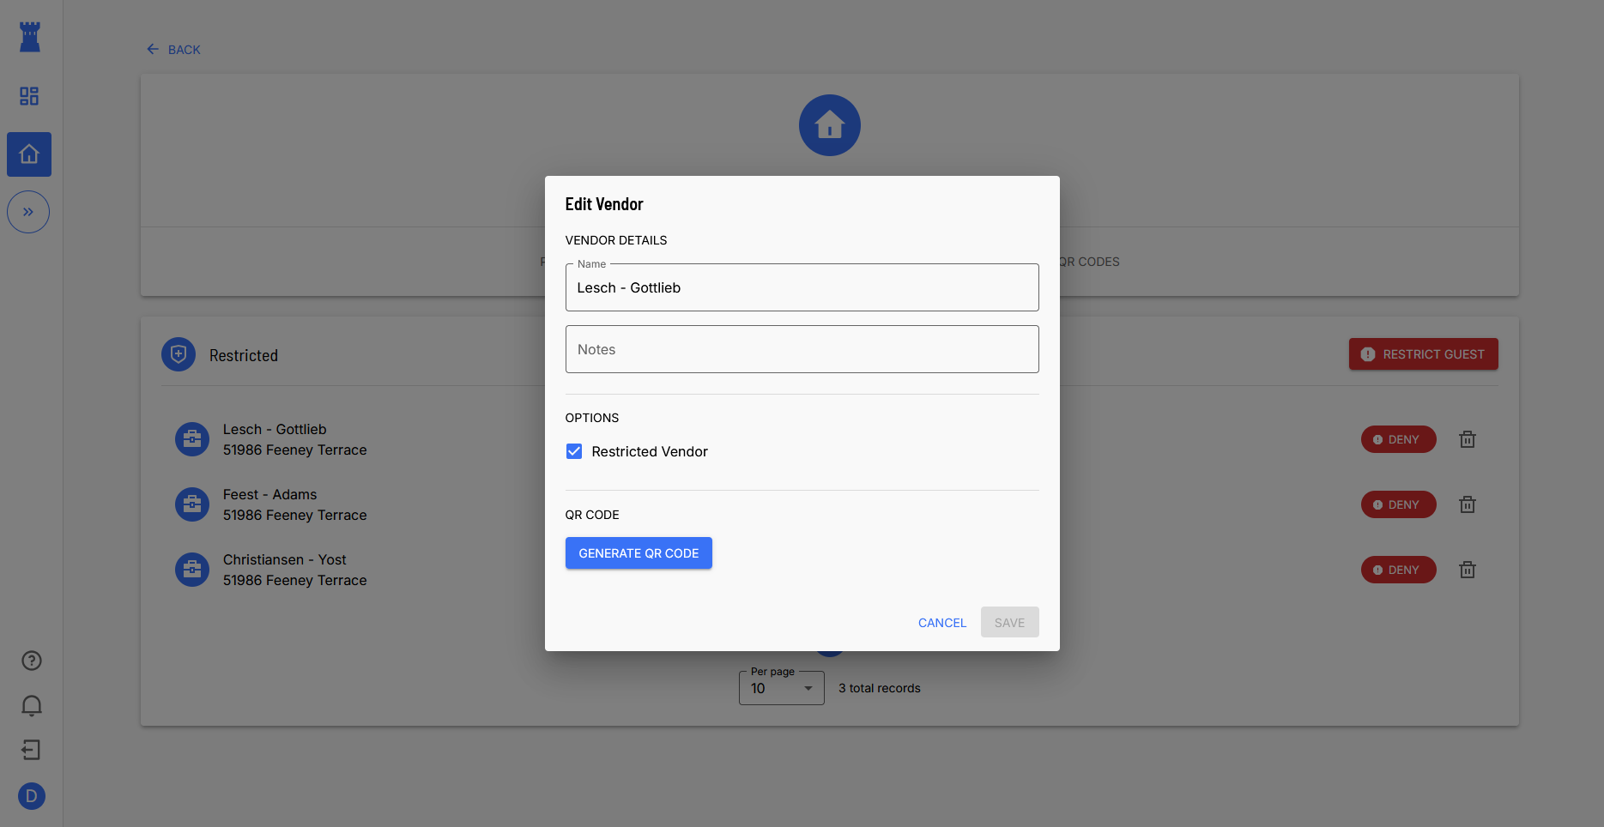
Task: Open the help question mark icon
Action: (32, 661)
